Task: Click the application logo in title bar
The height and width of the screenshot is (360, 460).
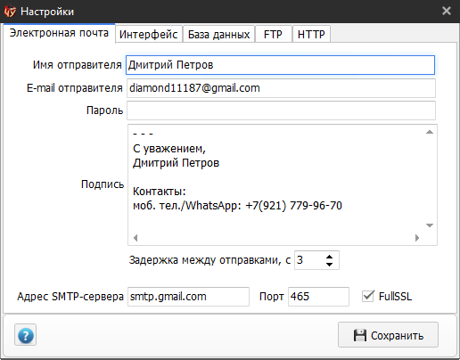Action: pos(10,12)
